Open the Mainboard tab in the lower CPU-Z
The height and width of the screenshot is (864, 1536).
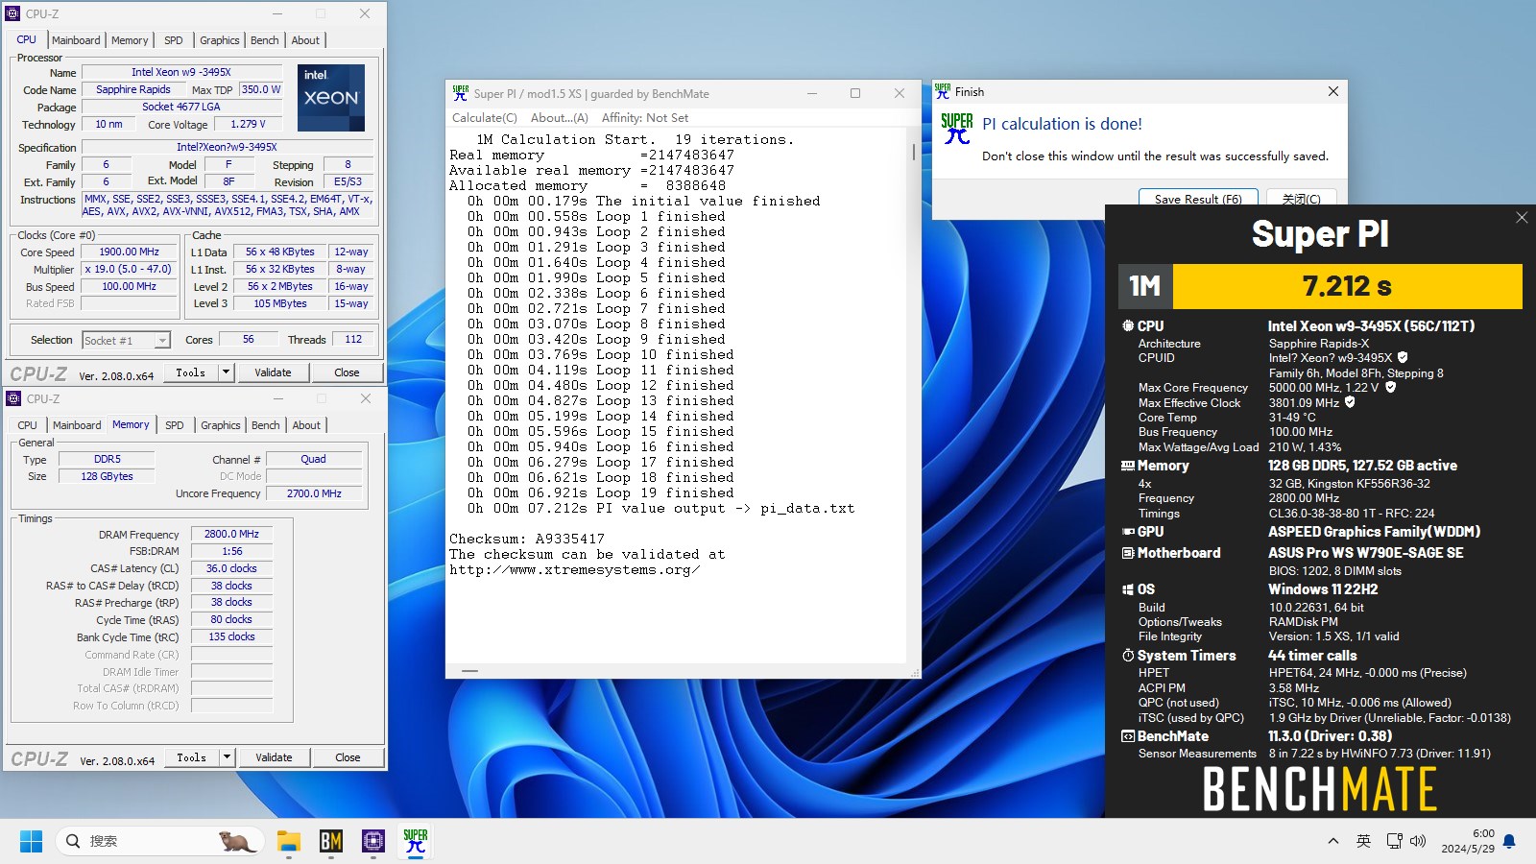[77, 425]
